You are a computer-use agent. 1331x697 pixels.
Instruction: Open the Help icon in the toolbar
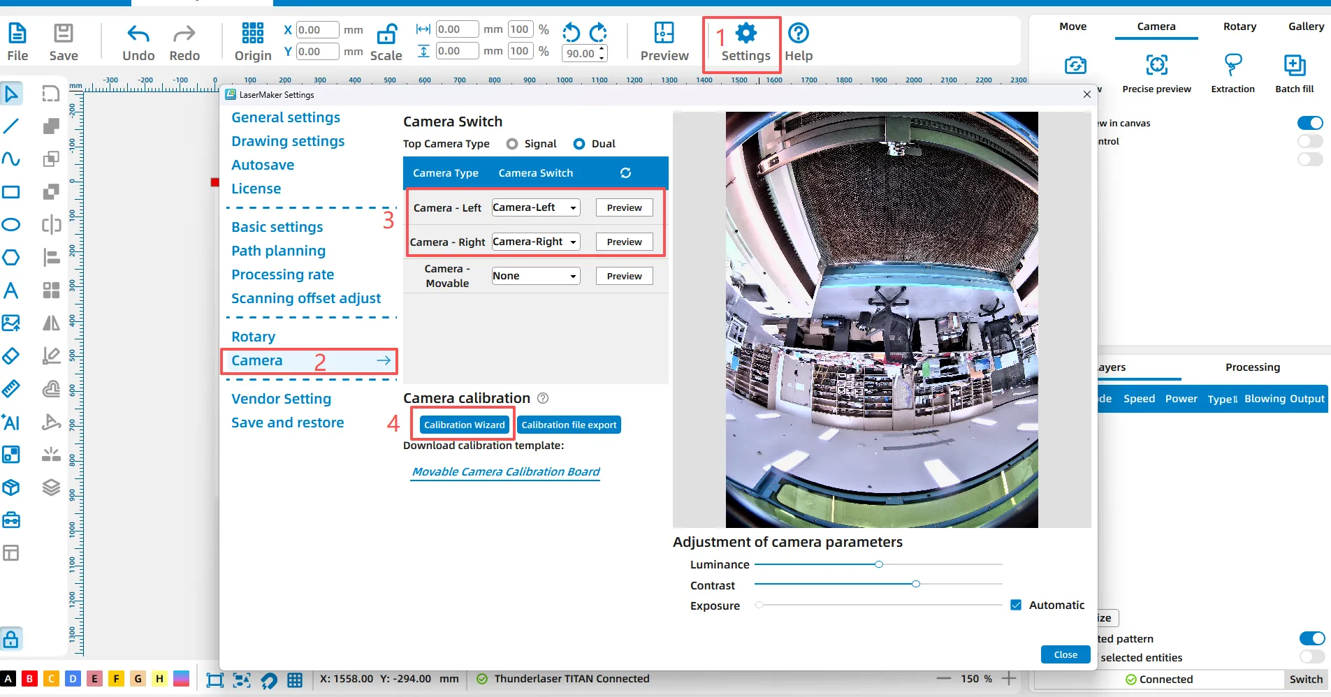(x=798, y=33)
